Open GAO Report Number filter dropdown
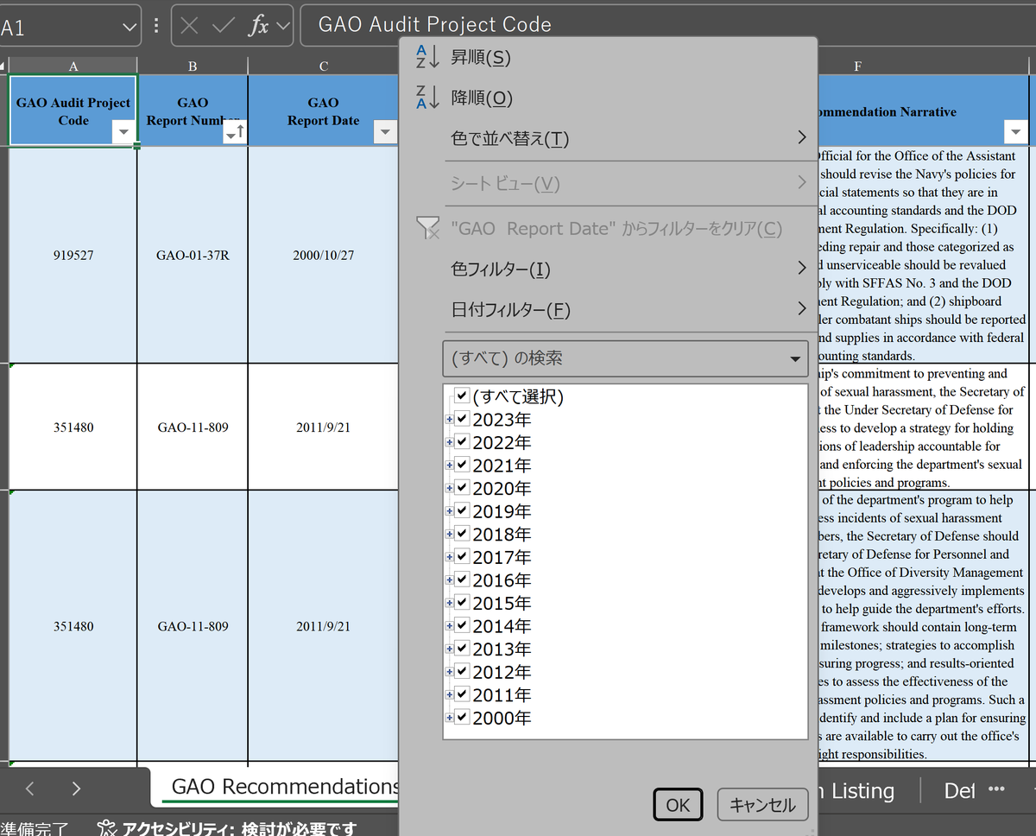The image size is (1036, 836). click(235, 132)
